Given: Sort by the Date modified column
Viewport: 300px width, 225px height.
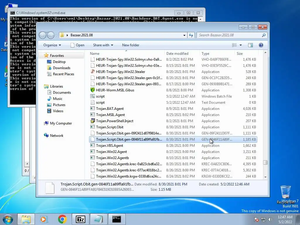Looking at the screenshot, I should click(182, 53).
